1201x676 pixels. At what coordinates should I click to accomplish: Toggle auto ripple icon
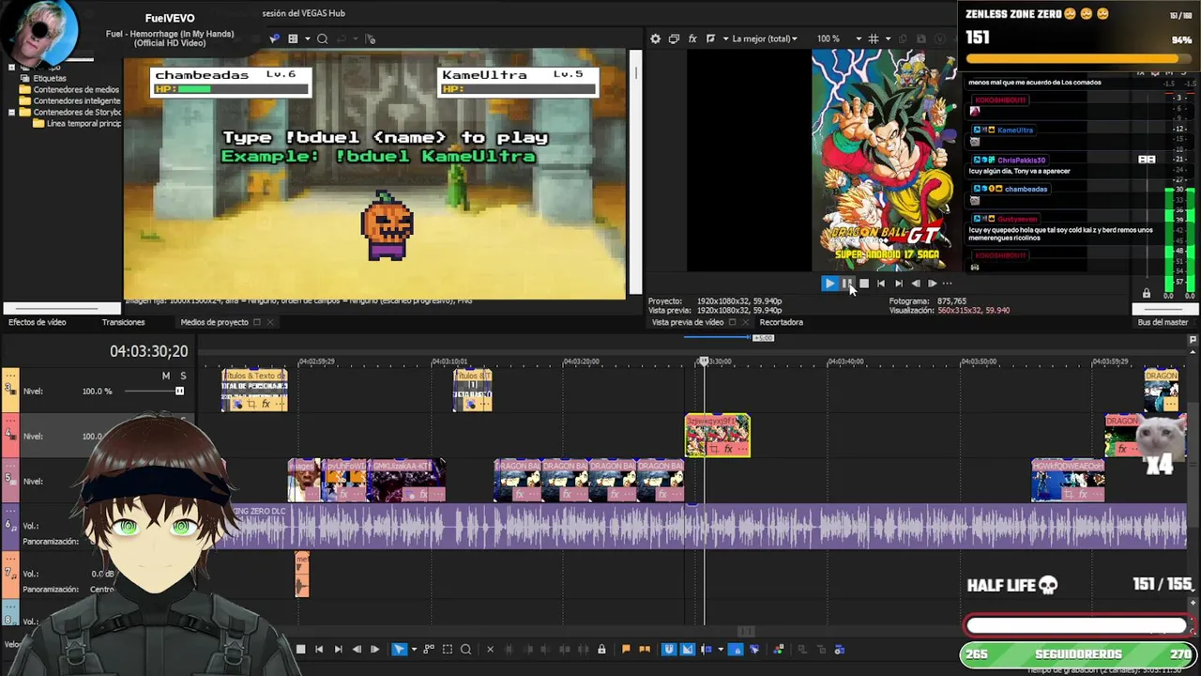(x=707, y=649)
